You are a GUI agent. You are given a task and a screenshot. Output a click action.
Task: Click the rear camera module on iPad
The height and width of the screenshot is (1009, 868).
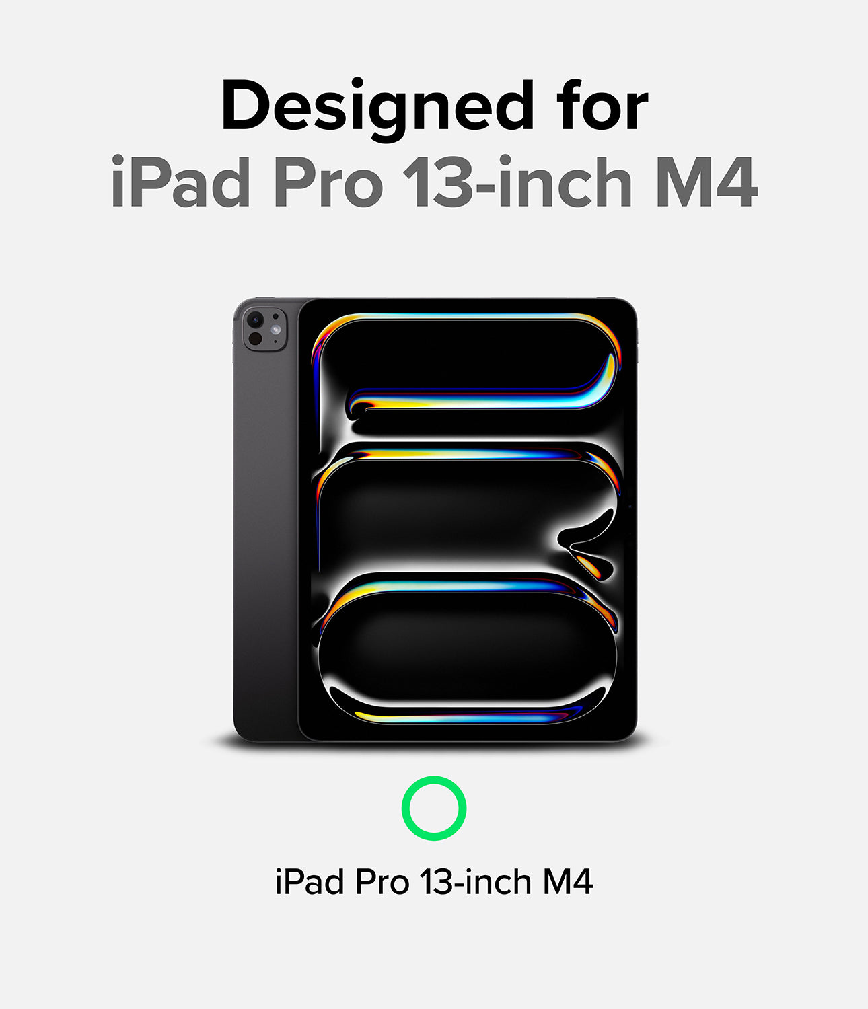click(264, 328)
